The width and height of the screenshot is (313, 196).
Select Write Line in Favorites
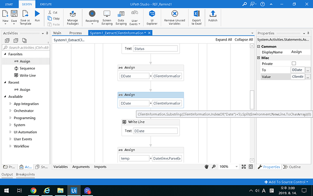(25, 75)
